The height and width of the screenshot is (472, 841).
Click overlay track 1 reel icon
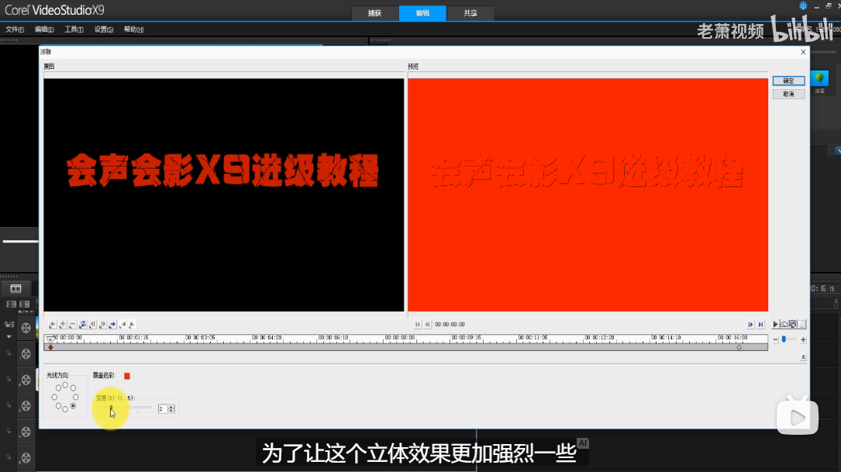[26, 354]
